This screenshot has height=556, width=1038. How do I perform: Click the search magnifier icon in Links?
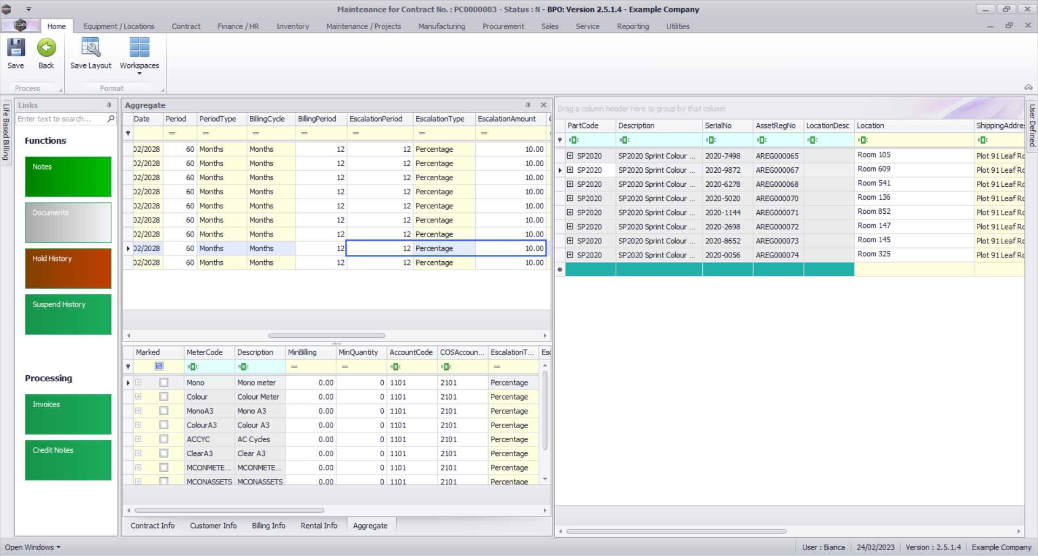tap(111, 119)
